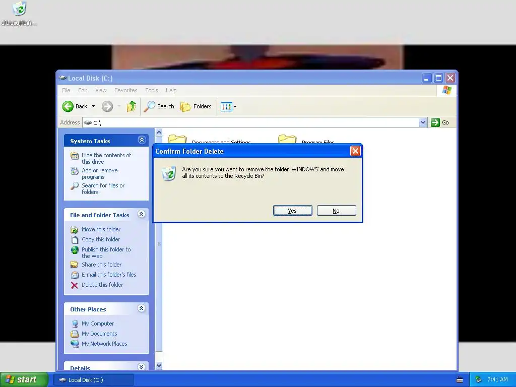The width and height of the screenshot is (516, 387).
Task: Click the Move this folder icon
Action: point(75,229)
